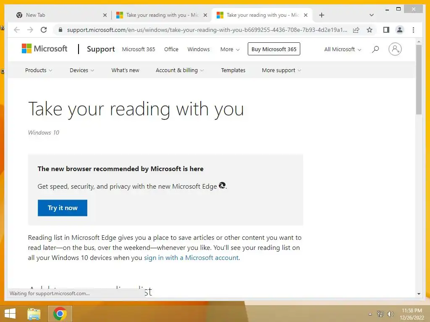Switch to the middle Take your reading tab
Viewport: 430px width, 322px height.
162,15
